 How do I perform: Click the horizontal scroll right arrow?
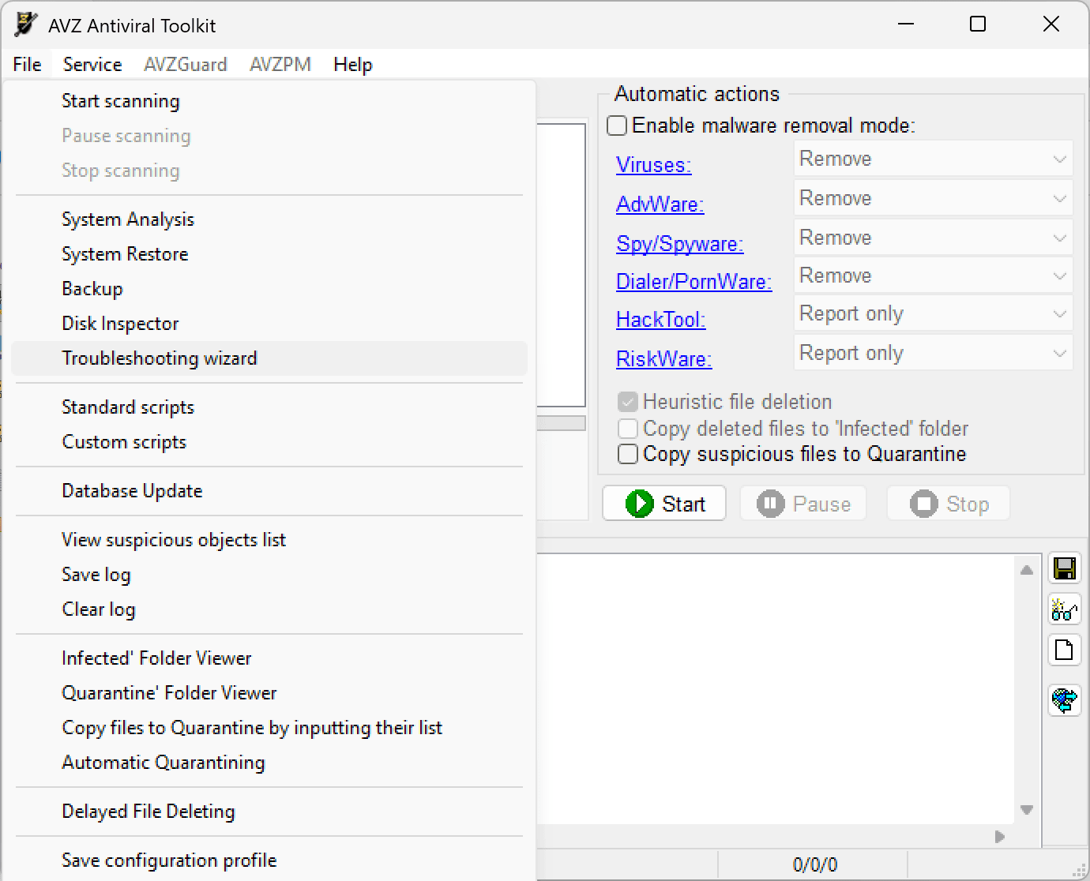(1000, 836)
